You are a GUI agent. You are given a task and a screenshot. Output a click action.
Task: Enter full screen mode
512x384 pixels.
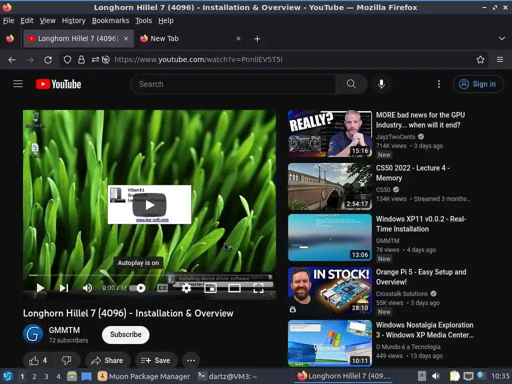tap(258, 288)
